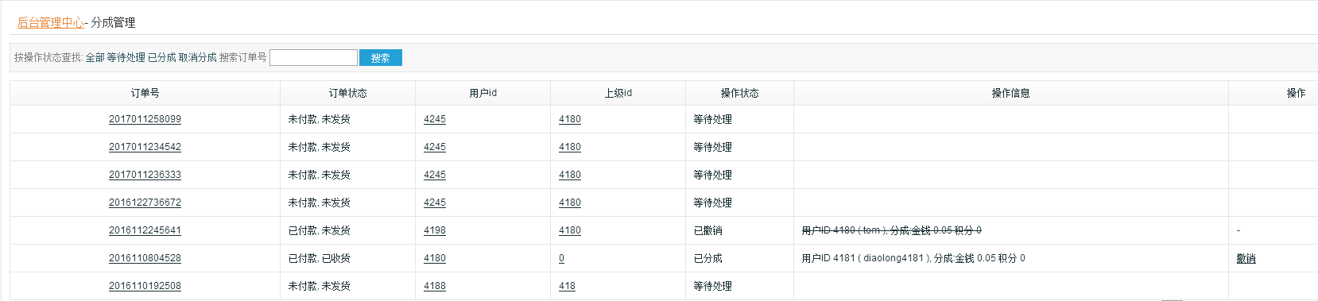View user id 4198

click(x=435, y=230)
